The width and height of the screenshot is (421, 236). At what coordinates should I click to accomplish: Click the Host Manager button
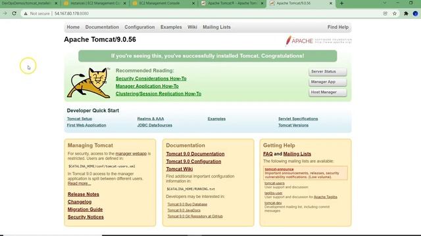[x=328, y=92]
